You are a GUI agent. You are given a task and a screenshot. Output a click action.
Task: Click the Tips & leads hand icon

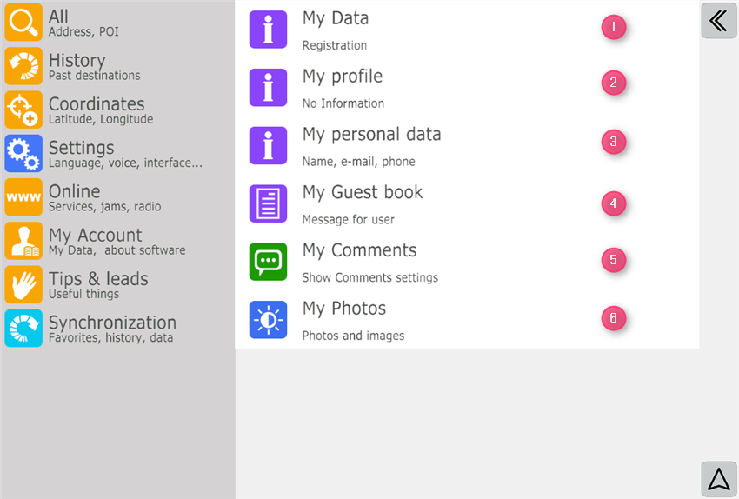(x=23, y=284)
